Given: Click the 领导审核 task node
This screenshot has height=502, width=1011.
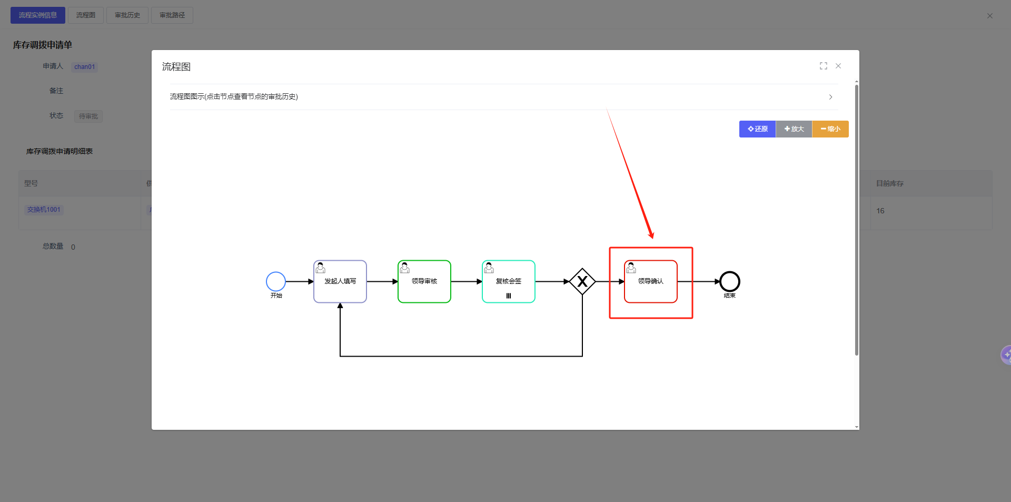Looking at the screenshot, I should pyautogui.click(x=424, y=282).
